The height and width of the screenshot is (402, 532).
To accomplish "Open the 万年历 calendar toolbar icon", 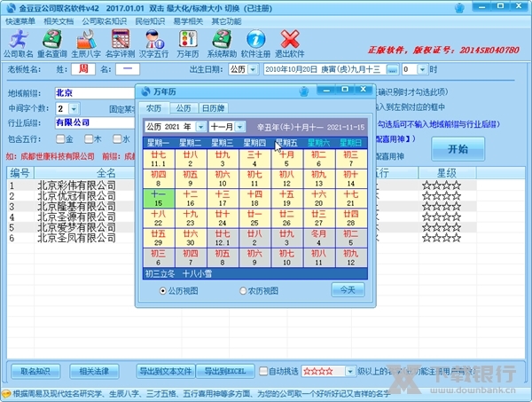I will click(188, 43).
